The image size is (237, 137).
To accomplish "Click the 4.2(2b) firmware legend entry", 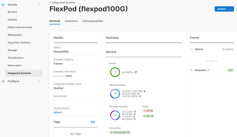I will pyautogui.click(x=129, y=112).
